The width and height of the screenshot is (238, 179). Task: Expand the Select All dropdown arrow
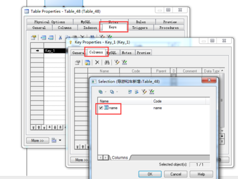click(x=106, y=92)
